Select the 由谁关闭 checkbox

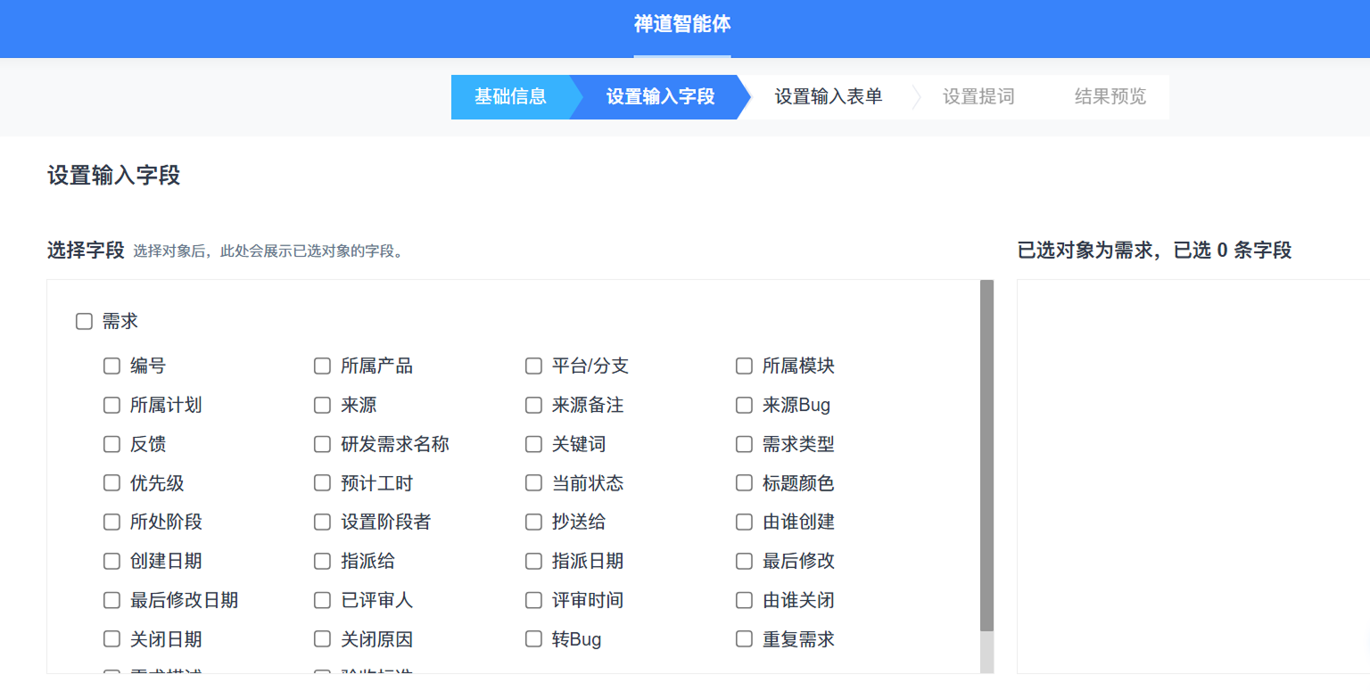tap(744, 600)
